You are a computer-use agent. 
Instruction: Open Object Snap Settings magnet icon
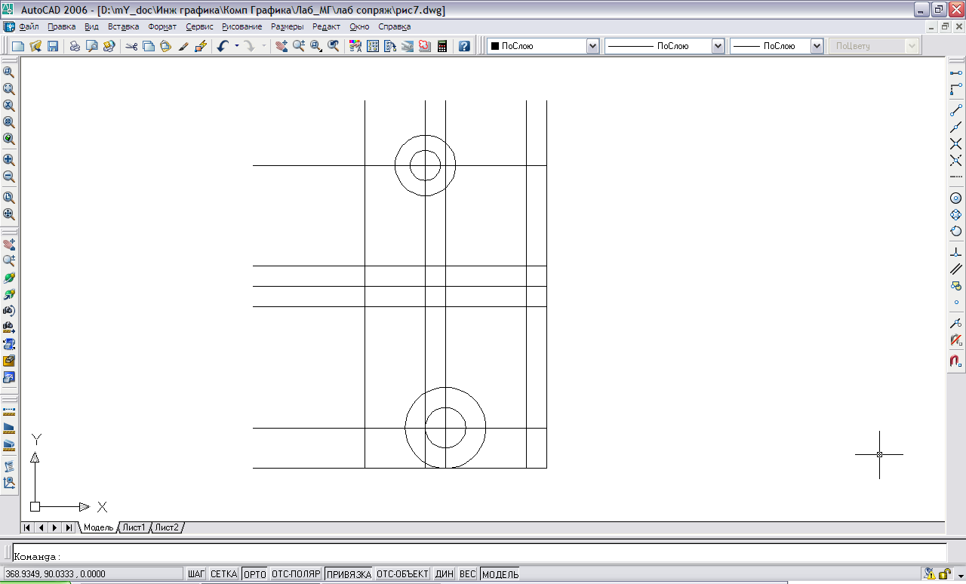[x=956, y=361]
